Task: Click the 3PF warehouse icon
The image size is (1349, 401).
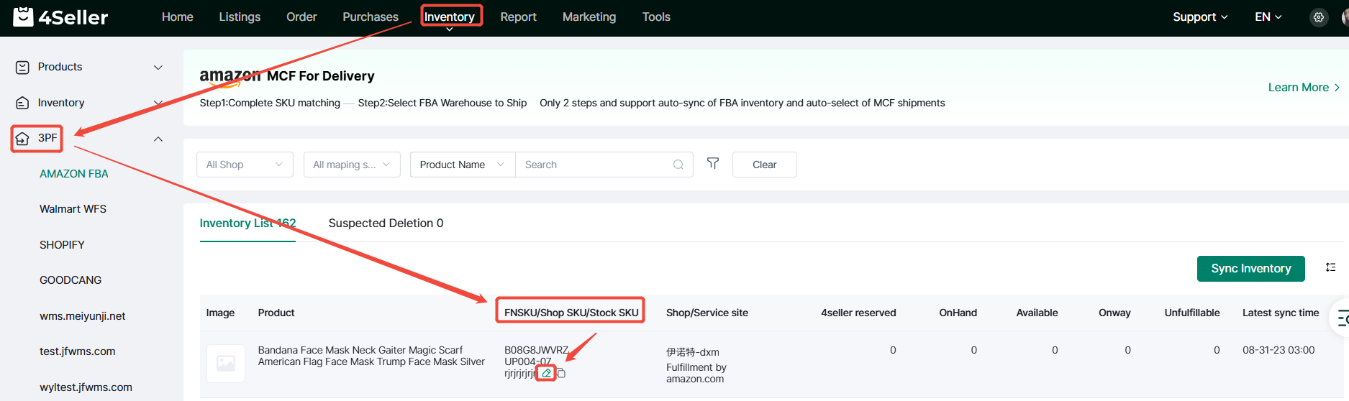Action: tap(22, 138)
